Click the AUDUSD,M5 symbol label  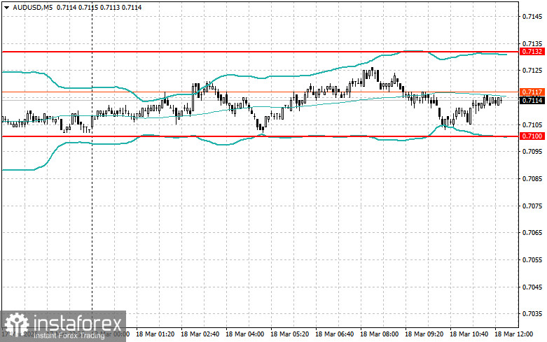[x=32, y=7]
